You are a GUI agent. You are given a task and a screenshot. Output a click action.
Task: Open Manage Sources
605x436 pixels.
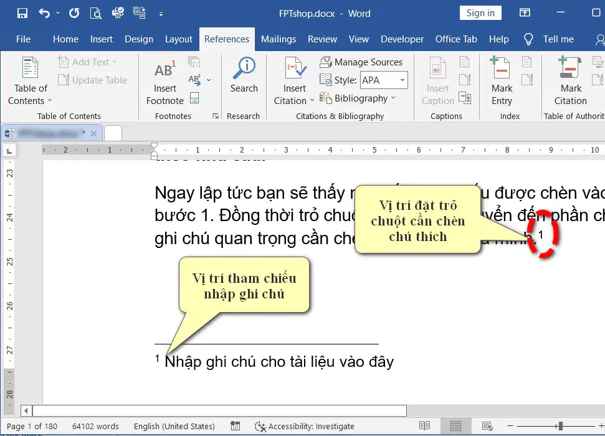361,62
